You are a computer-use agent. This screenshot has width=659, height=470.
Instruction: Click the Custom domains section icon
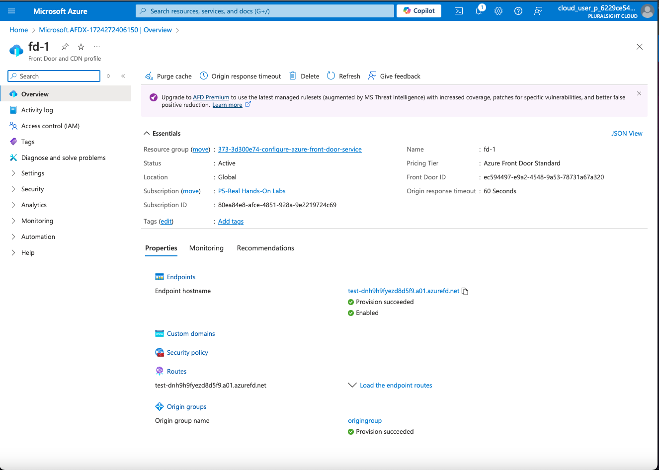pyautogui.click(x=160, y=333)
